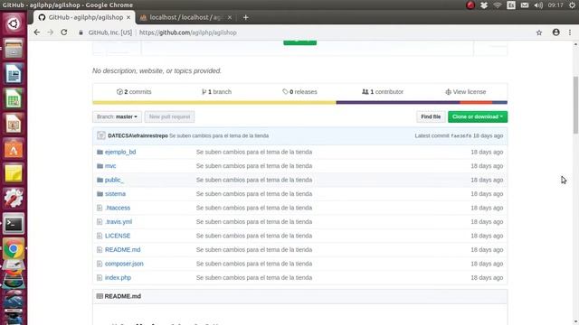
Task: Open the public_ folder
Action: [114, 180]
